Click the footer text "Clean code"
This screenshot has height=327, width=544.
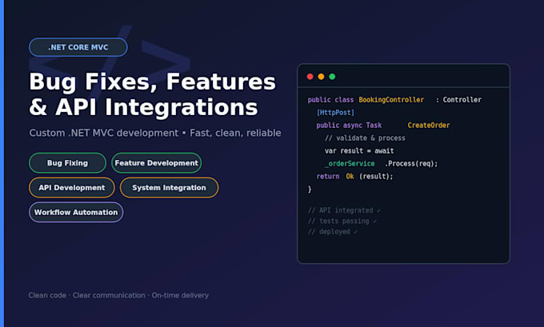pos(47,296)
